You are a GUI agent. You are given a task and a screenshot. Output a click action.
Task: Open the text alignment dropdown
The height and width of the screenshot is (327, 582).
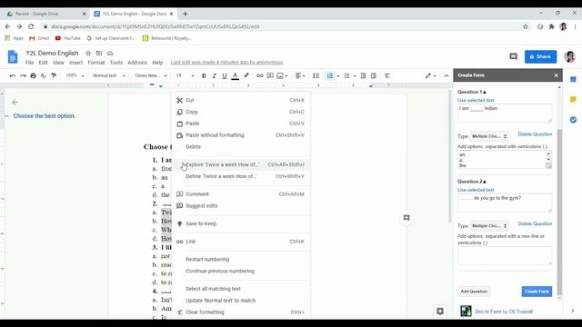300,75
